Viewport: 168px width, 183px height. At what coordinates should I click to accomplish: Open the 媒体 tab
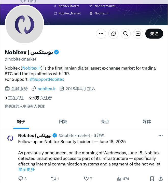click(x=147, y=122)
